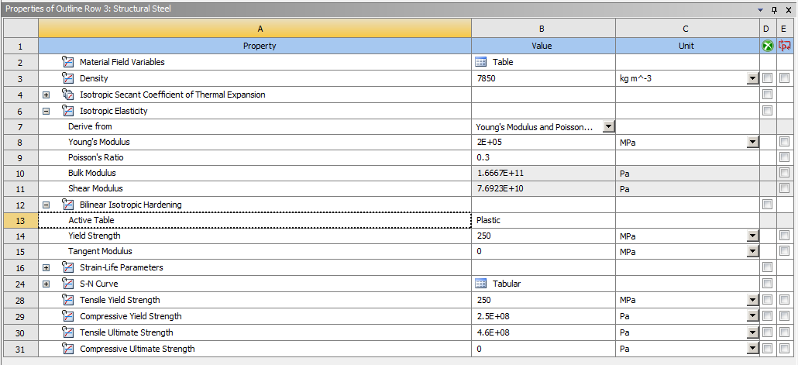Open the panel options arrow in title bar
The height and width of the screenshot is (365, 798).
(x=761, y=9)
